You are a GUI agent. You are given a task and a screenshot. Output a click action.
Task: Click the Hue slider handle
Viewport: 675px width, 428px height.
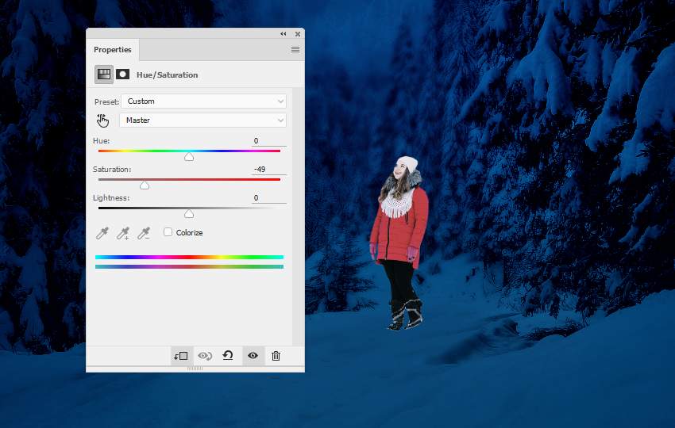189,157
